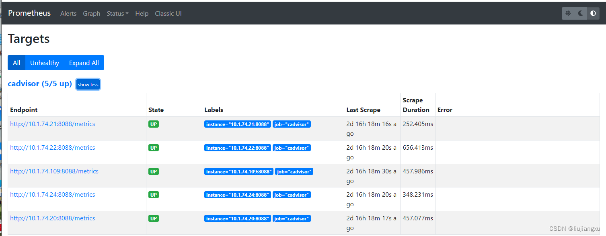Collapse the cadvisor group with show less
This screenshot has width=606, height=236.
tap(88, 84)
